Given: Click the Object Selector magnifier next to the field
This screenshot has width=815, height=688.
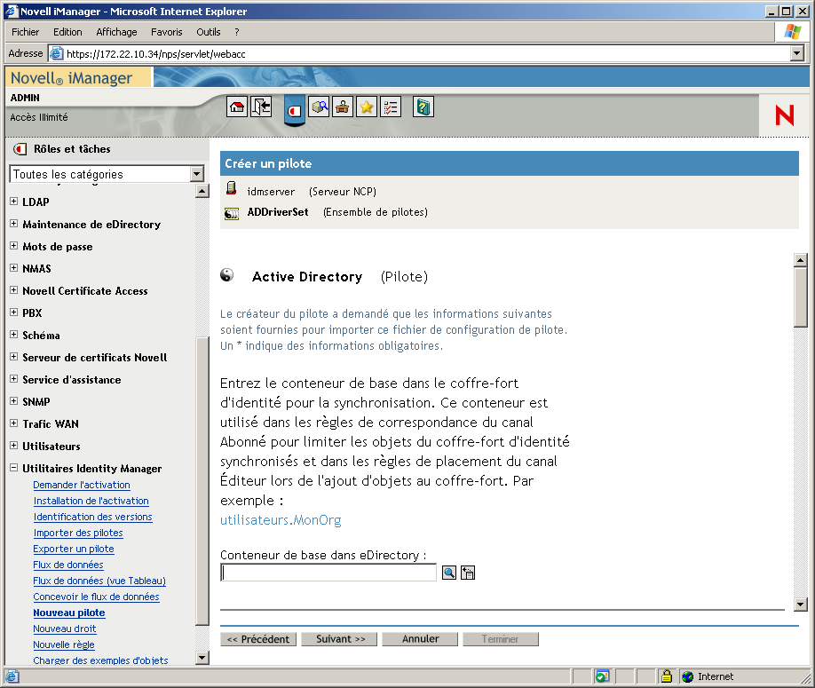Looking at the screenshot, I should [448, 573].
